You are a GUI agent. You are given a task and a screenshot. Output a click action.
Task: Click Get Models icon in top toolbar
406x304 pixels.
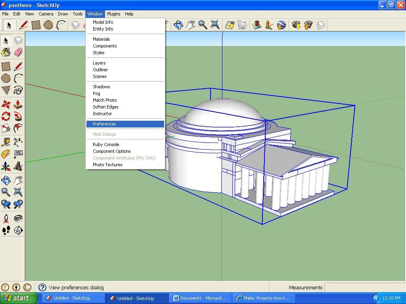coord(296,25)
